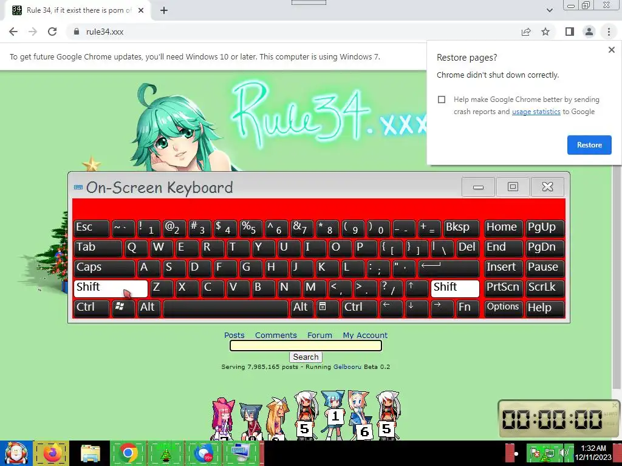The image size is (622, 466).
Task: Toggle the Insert key
Action: [504, 268]
